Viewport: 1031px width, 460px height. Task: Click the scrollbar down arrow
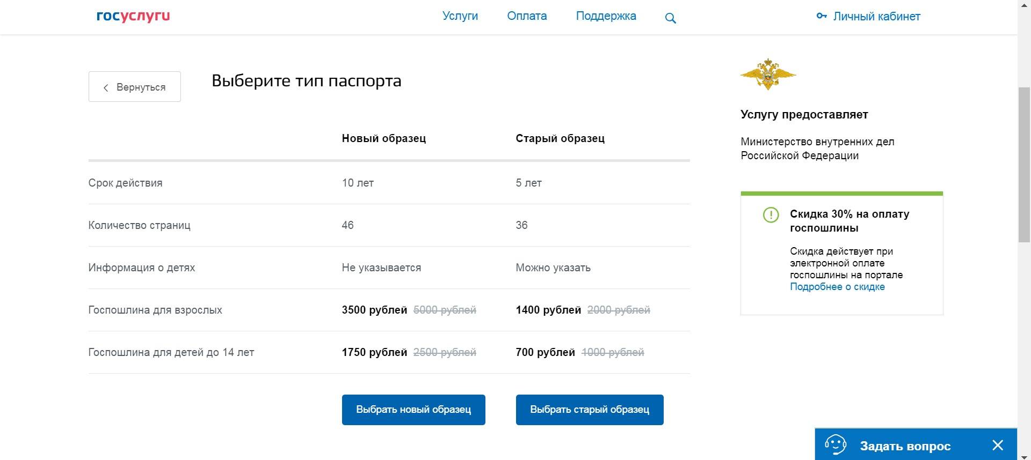coord(1024,456)
